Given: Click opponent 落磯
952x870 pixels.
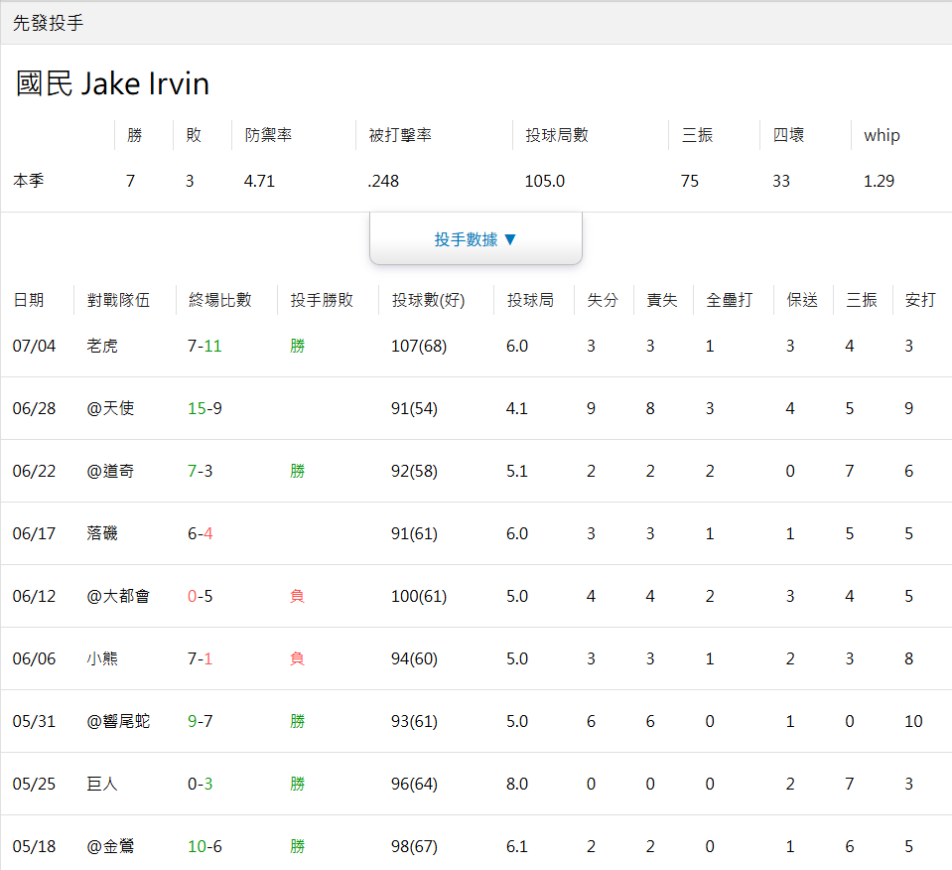Looking at the screenshot, I should [x=102, y=533].
